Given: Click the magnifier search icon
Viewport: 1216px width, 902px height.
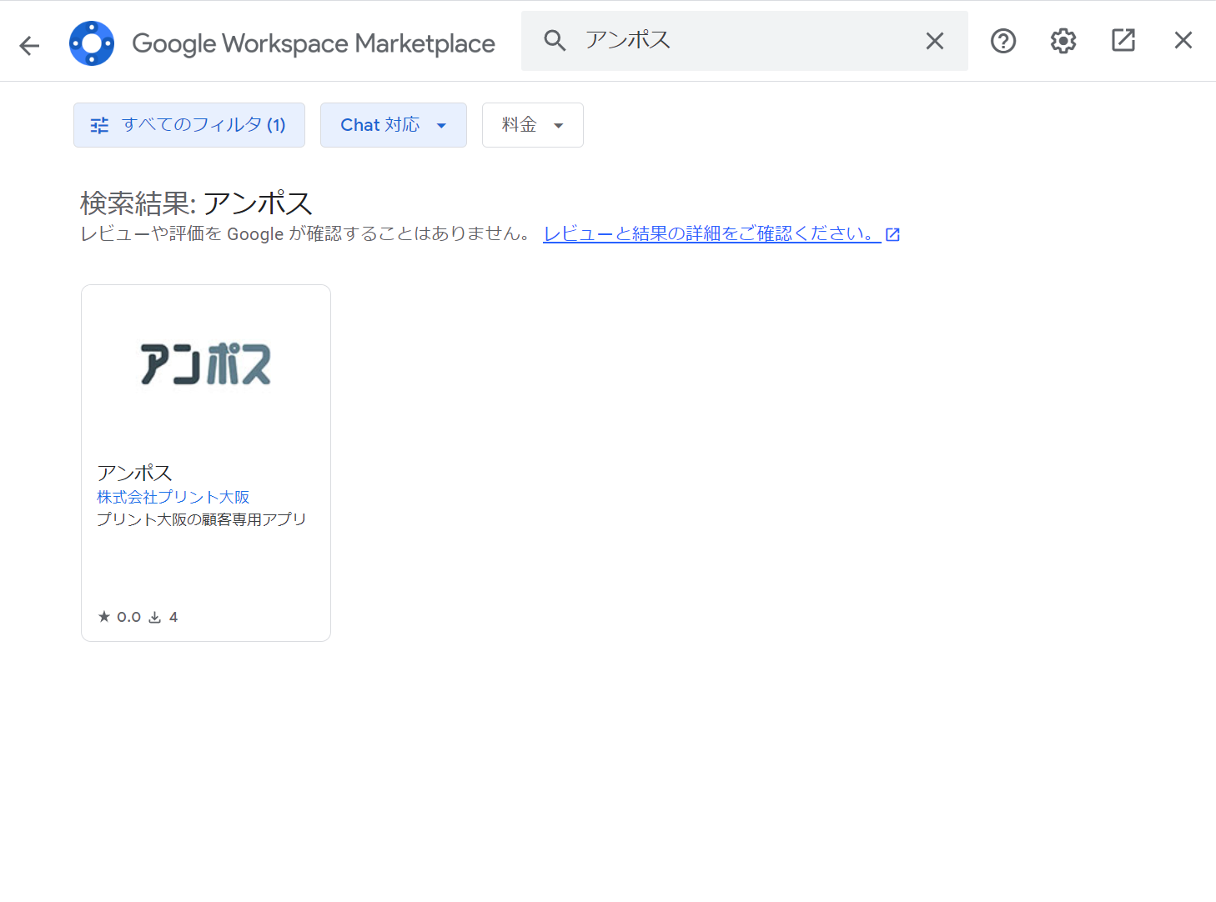Looking at the screenshot, I should coord(555,40).
